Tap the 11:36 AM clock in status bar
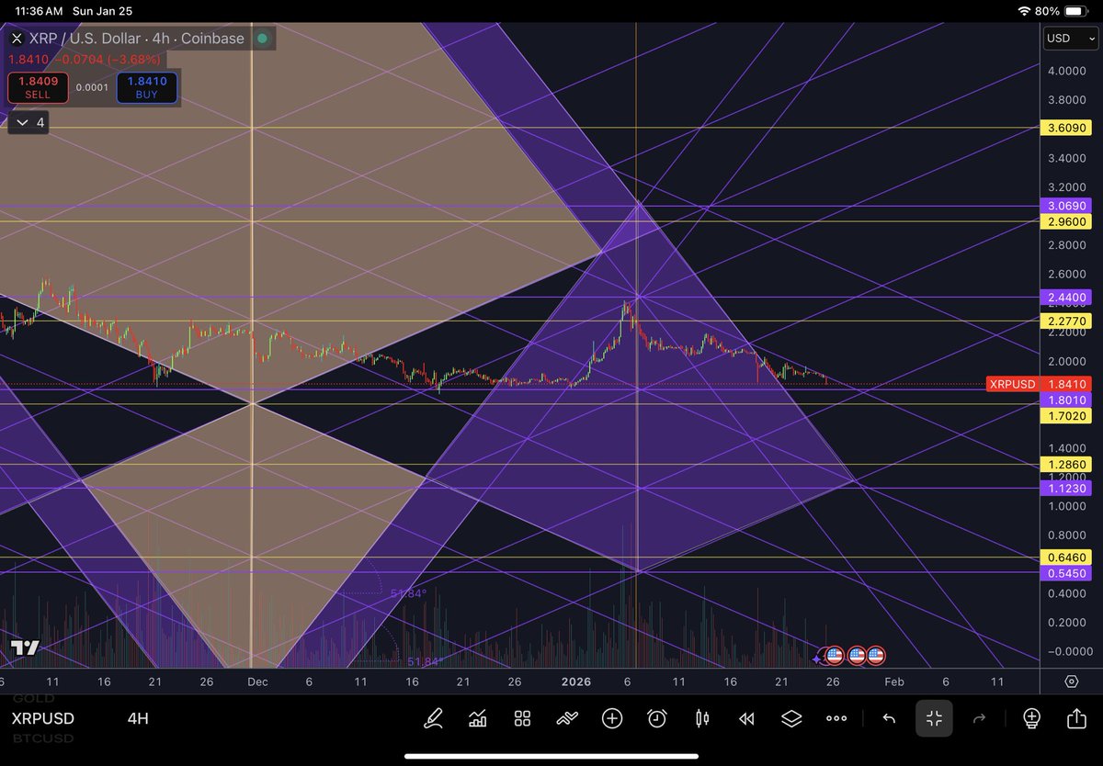The height and width of the screenshot is (766, 1103). (x=39, y=11)
